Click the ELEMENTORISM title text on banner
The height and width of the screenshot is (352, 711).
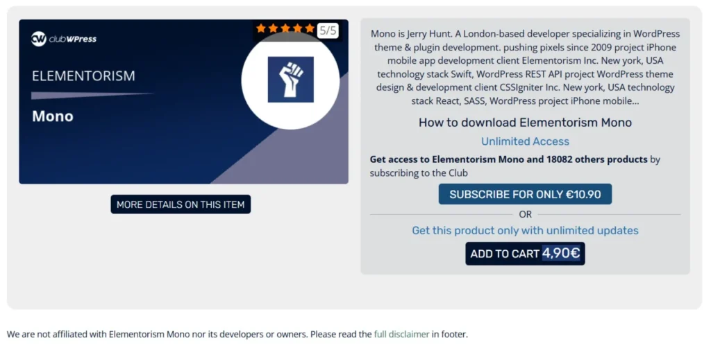(x=83, y=76)
